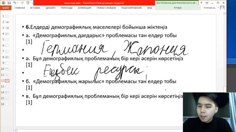Click the PowerPoint application icon
236x132 pixels.
[3, 3]
